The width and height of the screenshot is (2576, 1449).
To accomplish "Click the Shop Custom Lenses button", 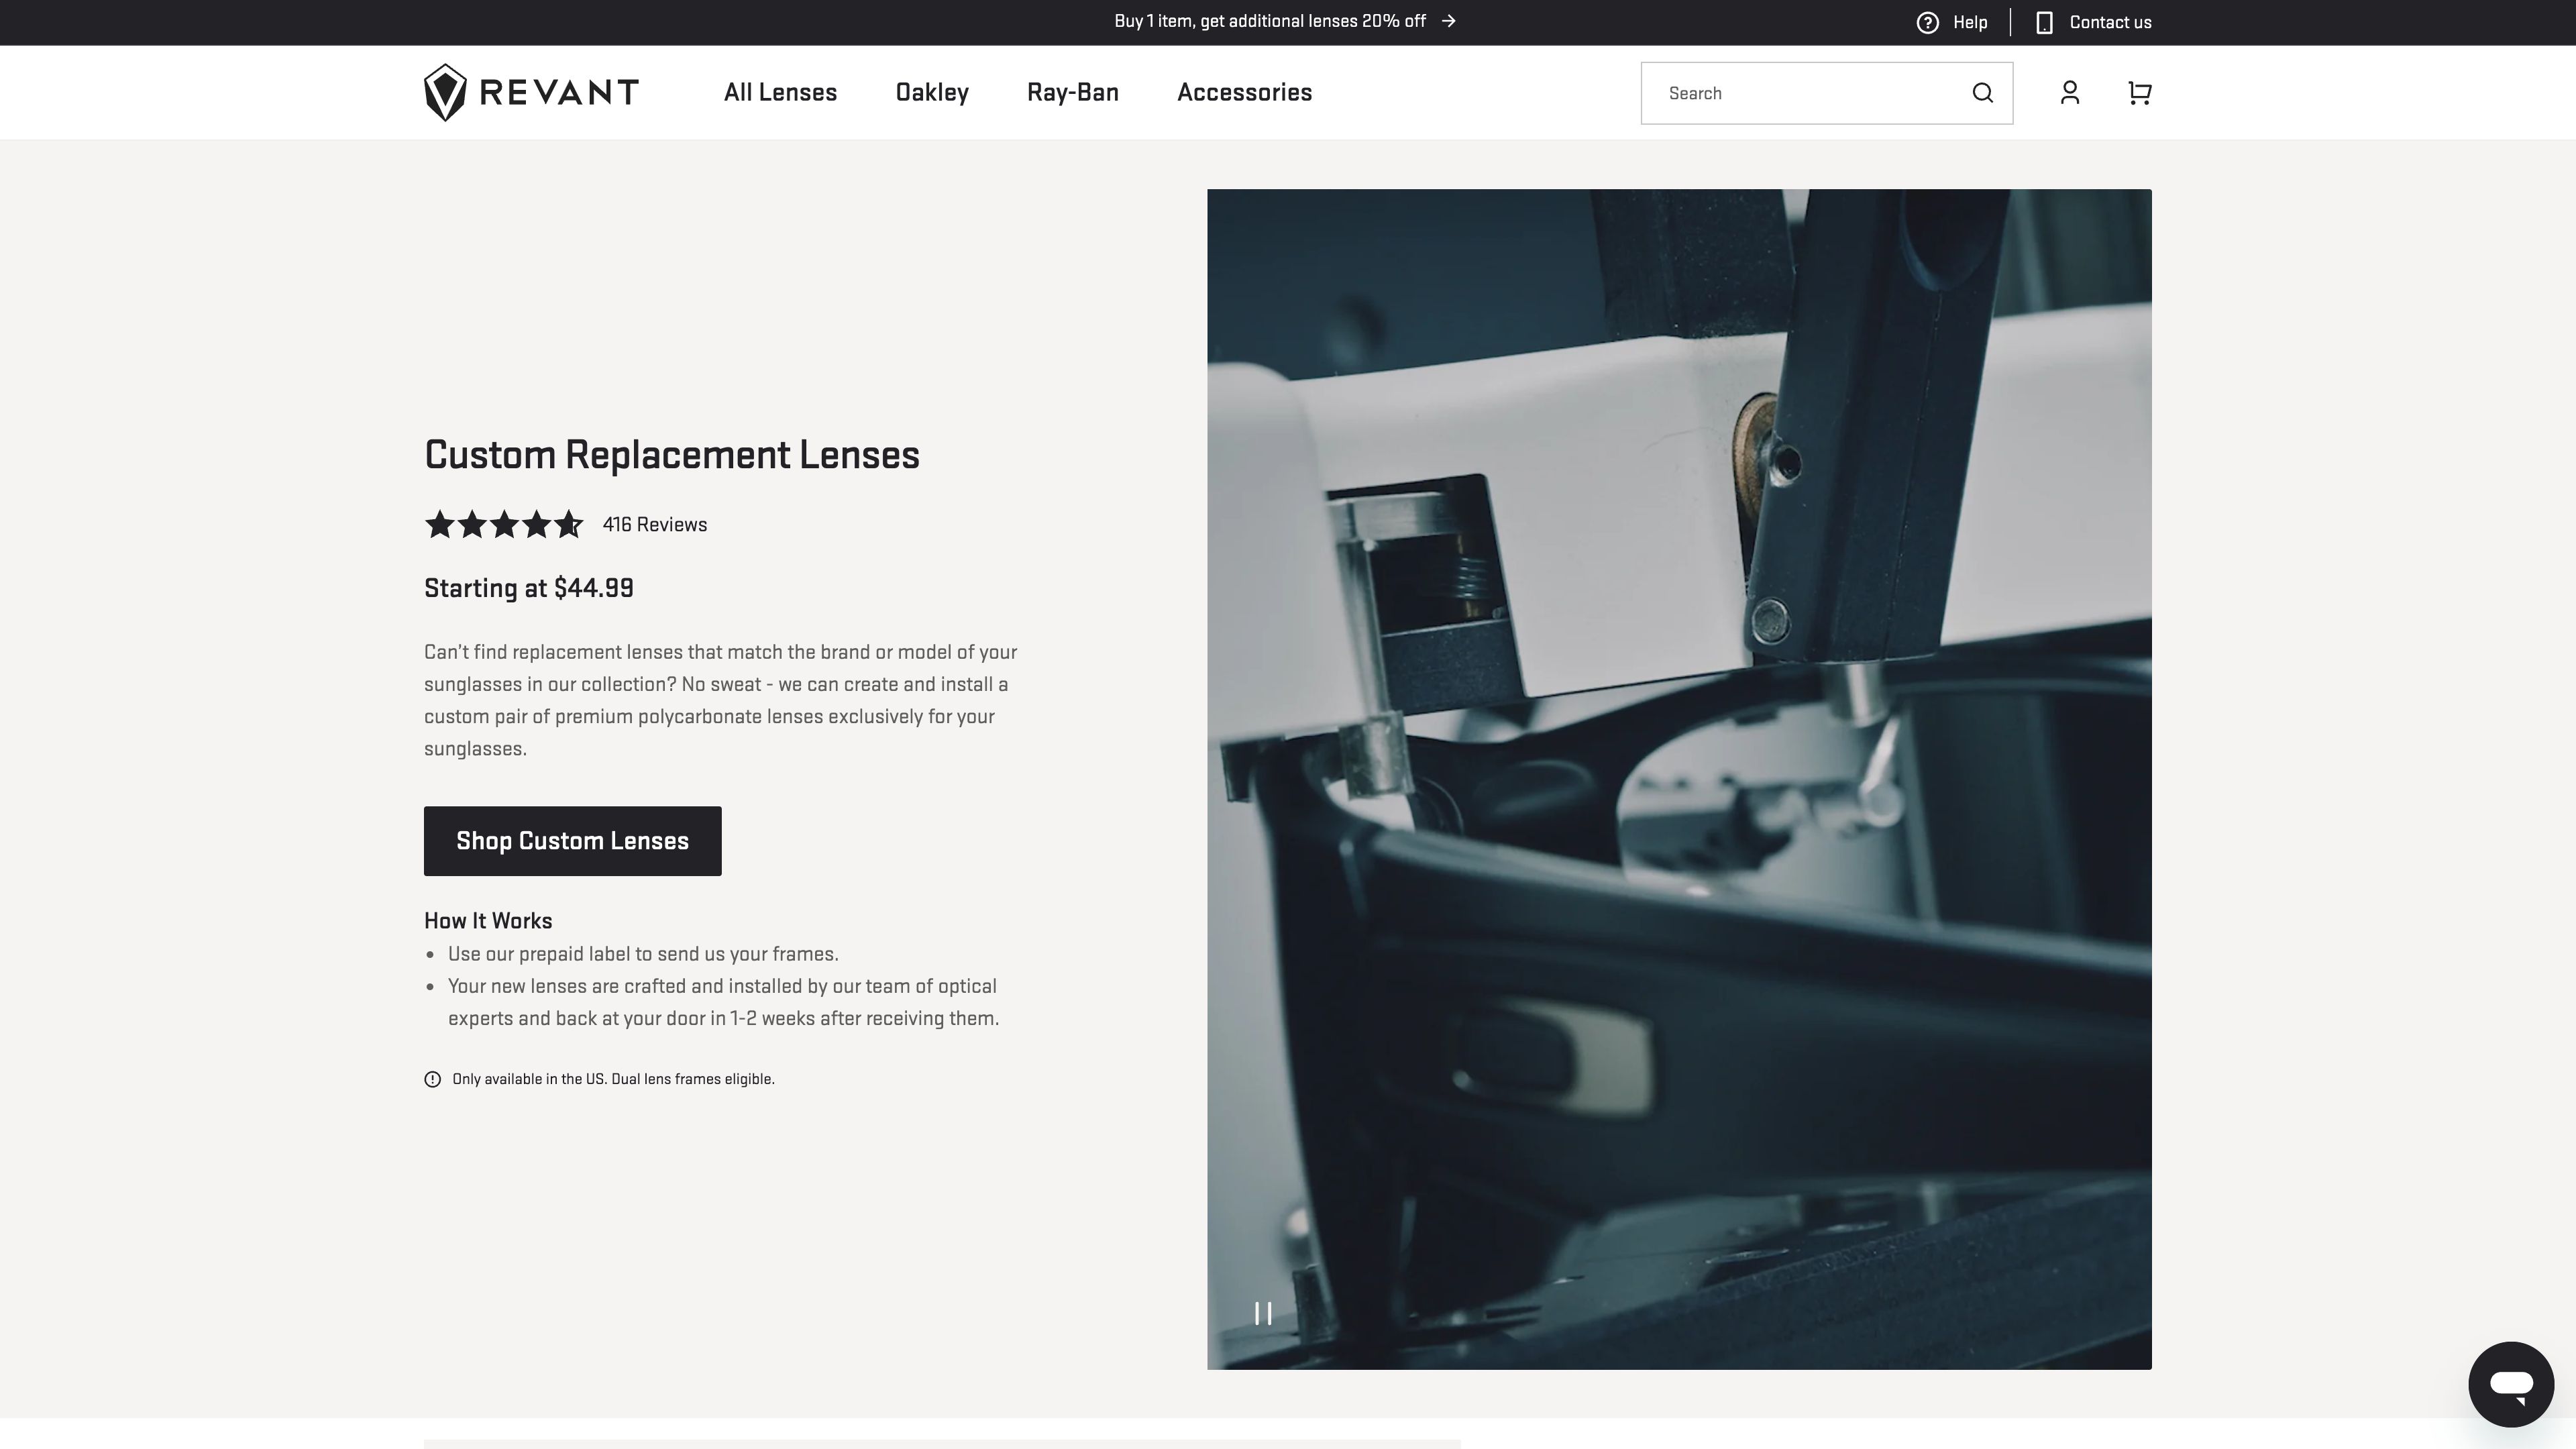I will pos(572,840).
